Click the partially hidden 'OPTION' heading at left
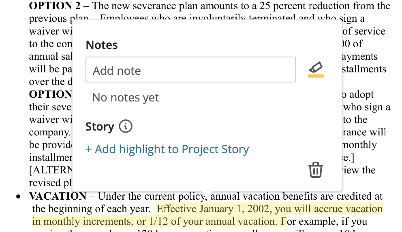The image size is (402, 232). click(x=51, y=94)
